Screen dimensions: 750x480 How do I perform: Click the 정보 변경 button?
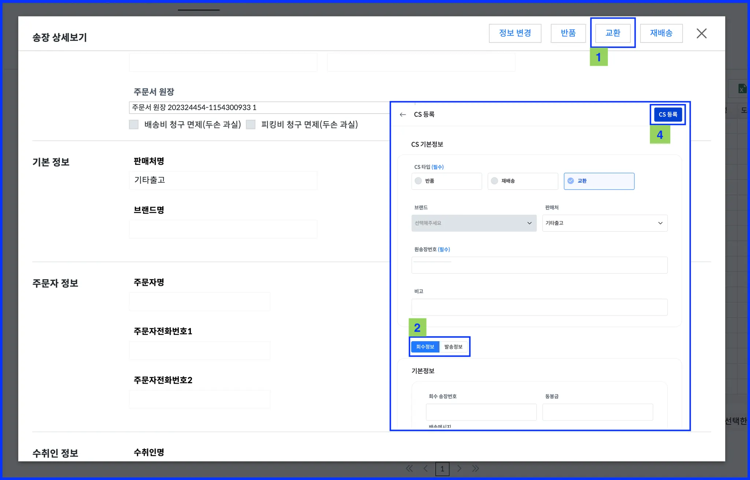click(515, 33)
